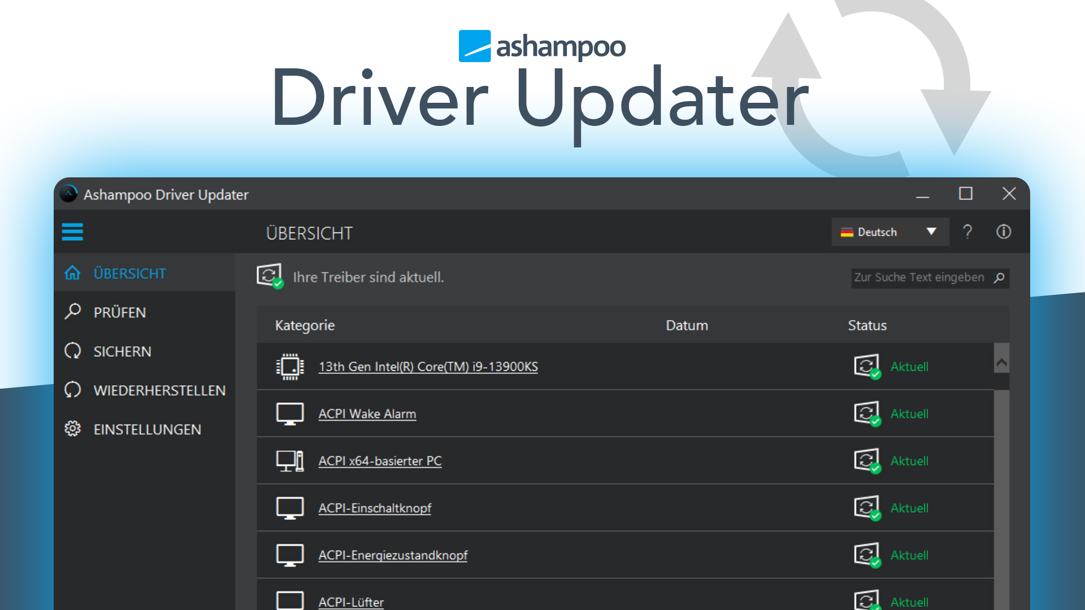
Task: Open the 13th Gen Intel Core i9-13900KS driver link
Action: coord(428,366)
